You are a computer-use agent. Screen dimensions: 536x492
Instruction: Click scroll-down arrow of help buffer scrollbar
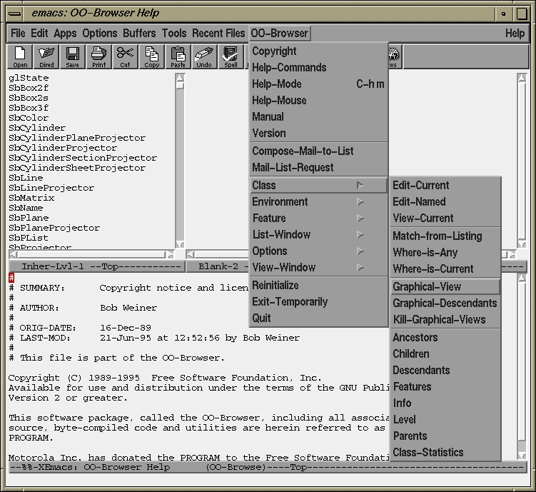coord(522,456)
